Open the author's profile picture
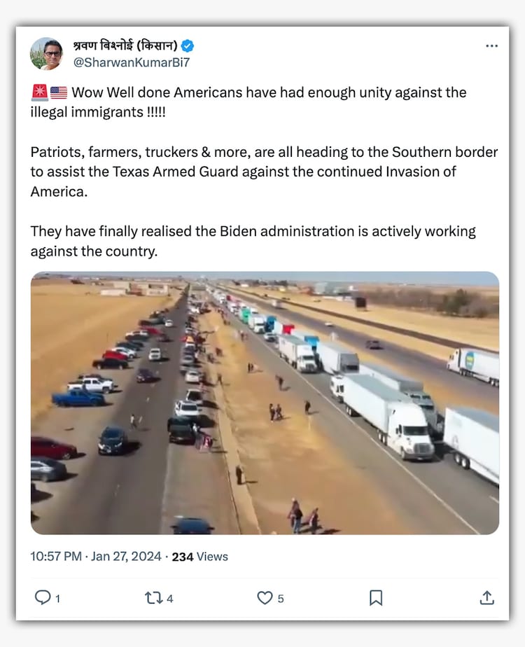525x647 pixels. point(46,54)
